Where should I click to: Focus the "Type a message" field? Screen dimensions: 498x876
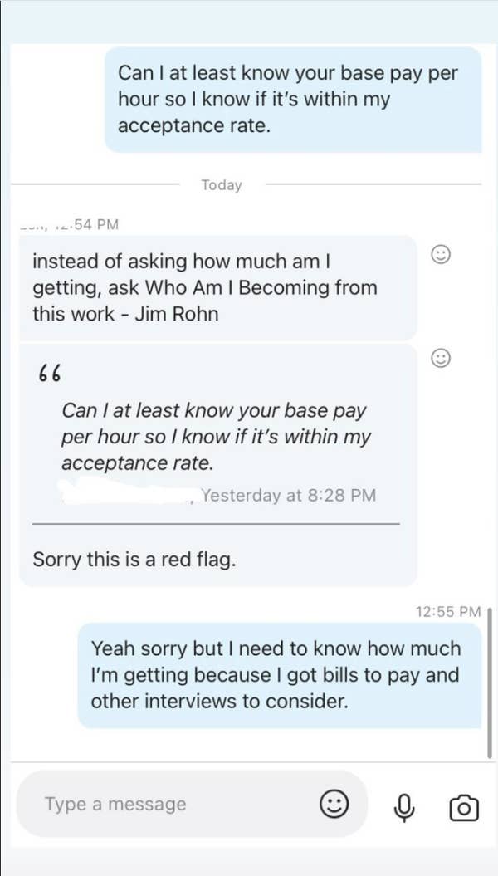click(x=166, y=804)
